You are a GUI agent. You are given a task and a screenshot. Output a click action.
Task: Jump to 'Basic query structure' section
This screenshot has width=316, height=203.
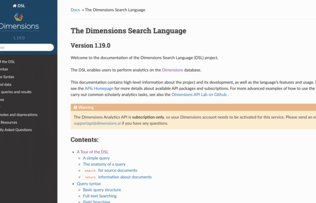(102, 190)
